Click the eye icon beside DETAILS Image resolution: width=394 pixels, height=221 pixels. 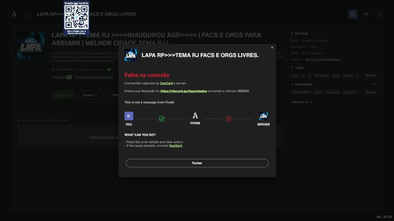pos(292,33)
